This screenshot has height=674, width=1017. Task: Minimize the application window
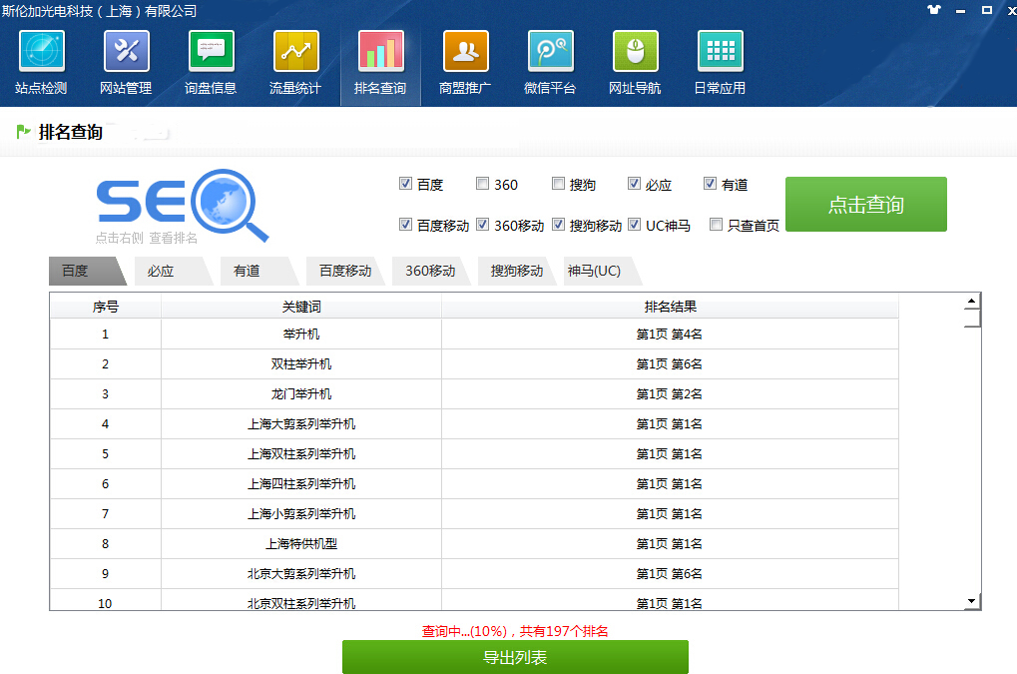960,10
